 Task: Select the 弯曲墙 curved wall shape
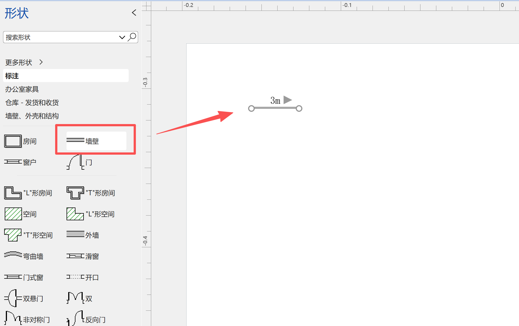(x=24, y=256)
